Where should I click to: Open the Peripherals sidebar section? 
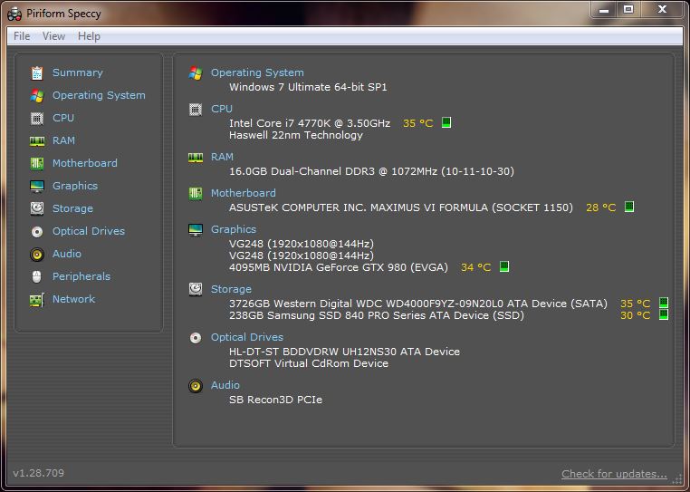point(81,276)
